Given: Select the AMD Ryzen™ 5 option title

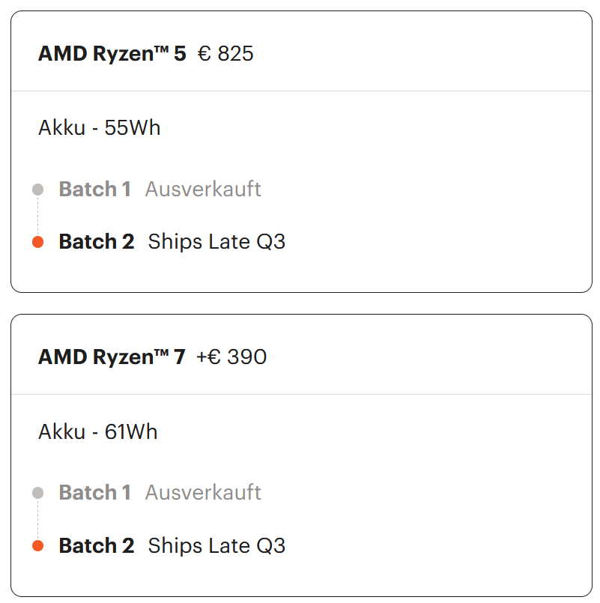Looking at the screenshot, I should (112, 54).
